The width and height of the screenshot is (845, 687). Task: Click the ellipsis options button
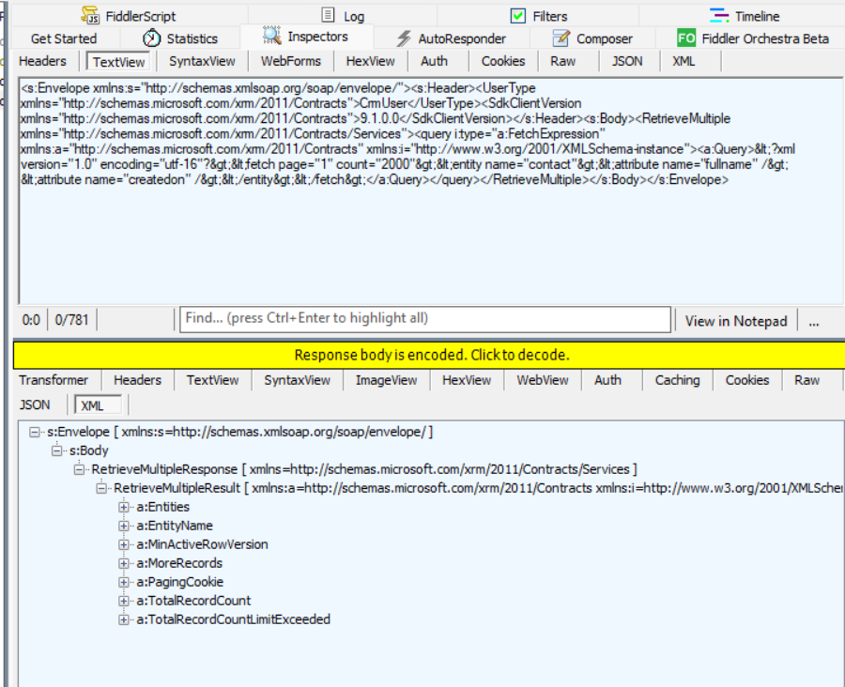point(814,321)
